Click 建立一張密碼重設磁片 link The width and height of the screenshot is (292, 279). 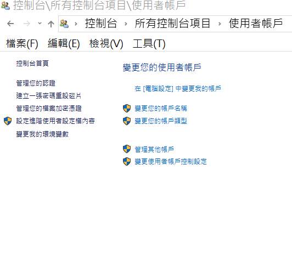click(x=49, y=96)
